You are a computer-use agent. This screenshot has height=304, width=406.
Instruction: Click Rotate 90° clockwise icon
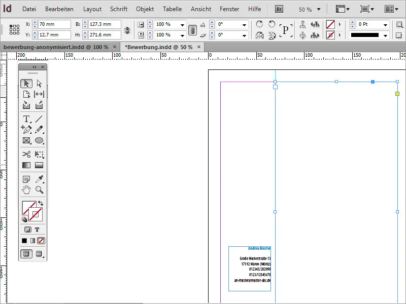[x=259, y=24]
